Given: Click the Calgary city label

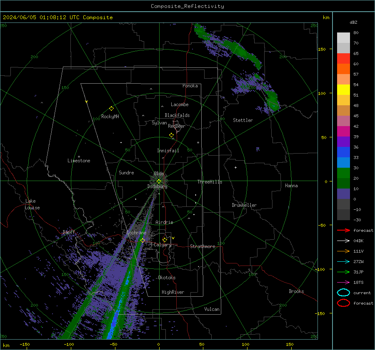Looking at the screenshot, I should tap(162, 245).
